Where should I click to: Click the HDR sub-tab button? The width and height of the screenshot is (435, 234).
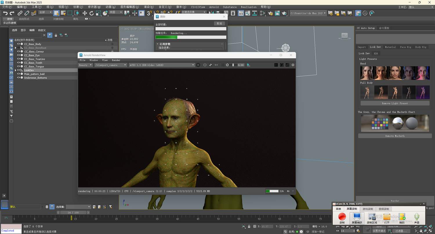coord(376,53)
